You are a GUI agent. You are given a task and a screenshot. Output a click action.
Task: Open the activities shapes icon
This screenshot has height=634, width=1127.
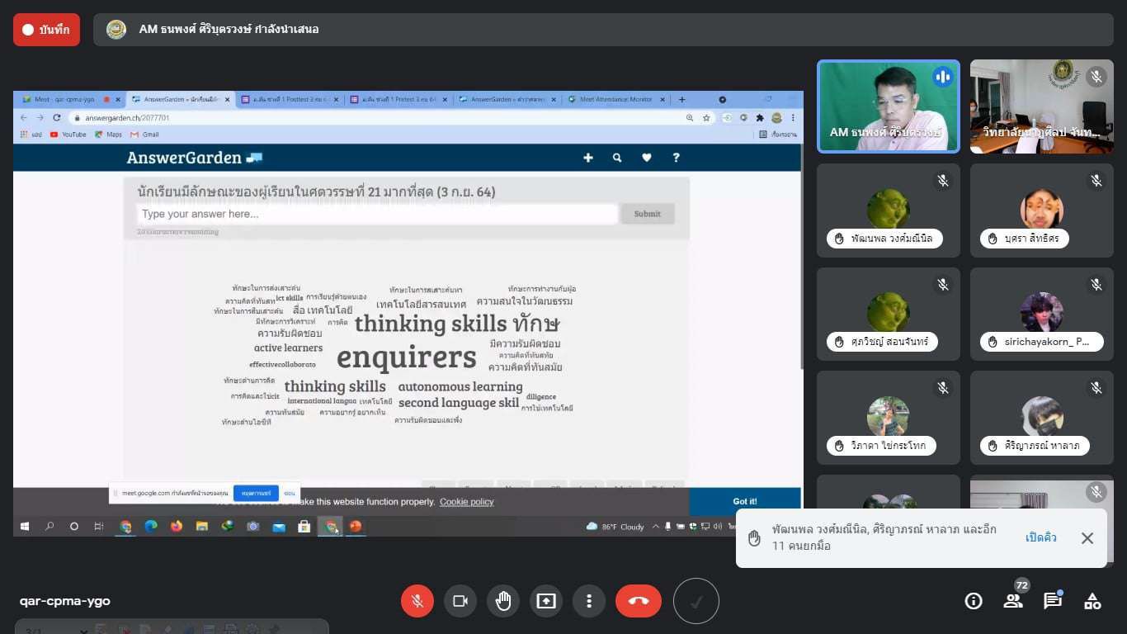pyautogui.click(x=1092, y=601)
